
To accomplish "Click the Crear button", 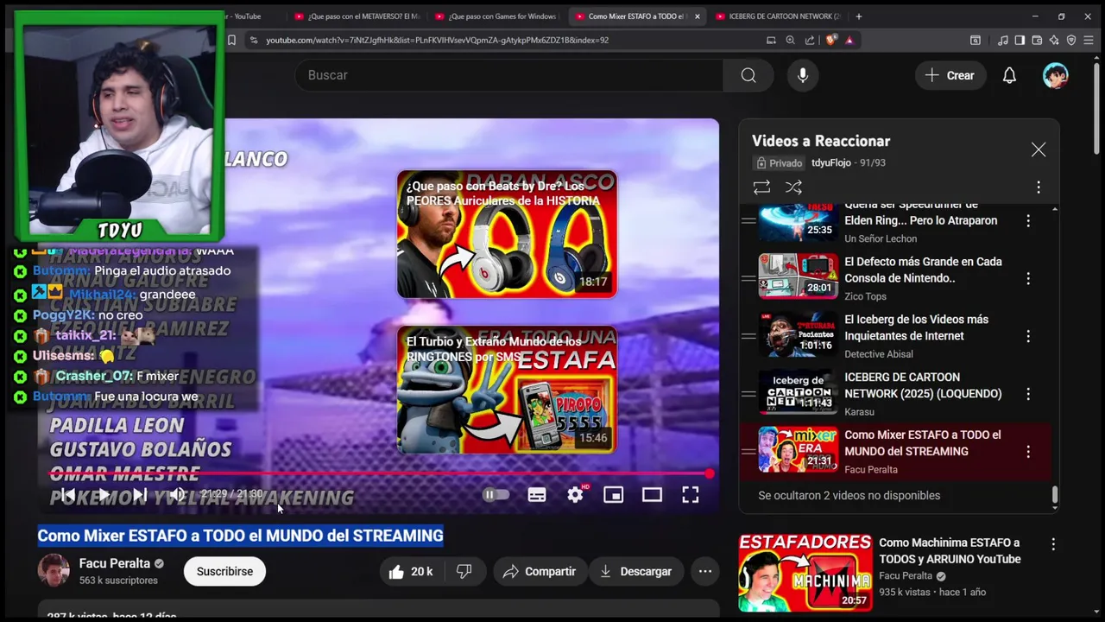I will [x=950, y=75].
